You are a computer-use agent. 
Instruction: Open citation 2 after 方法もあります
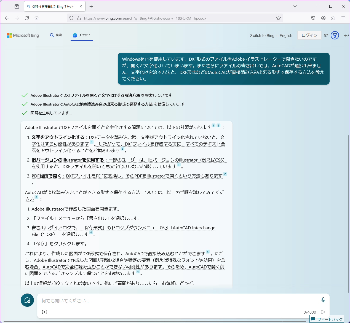pyautogui.click(x=225, y=174)
